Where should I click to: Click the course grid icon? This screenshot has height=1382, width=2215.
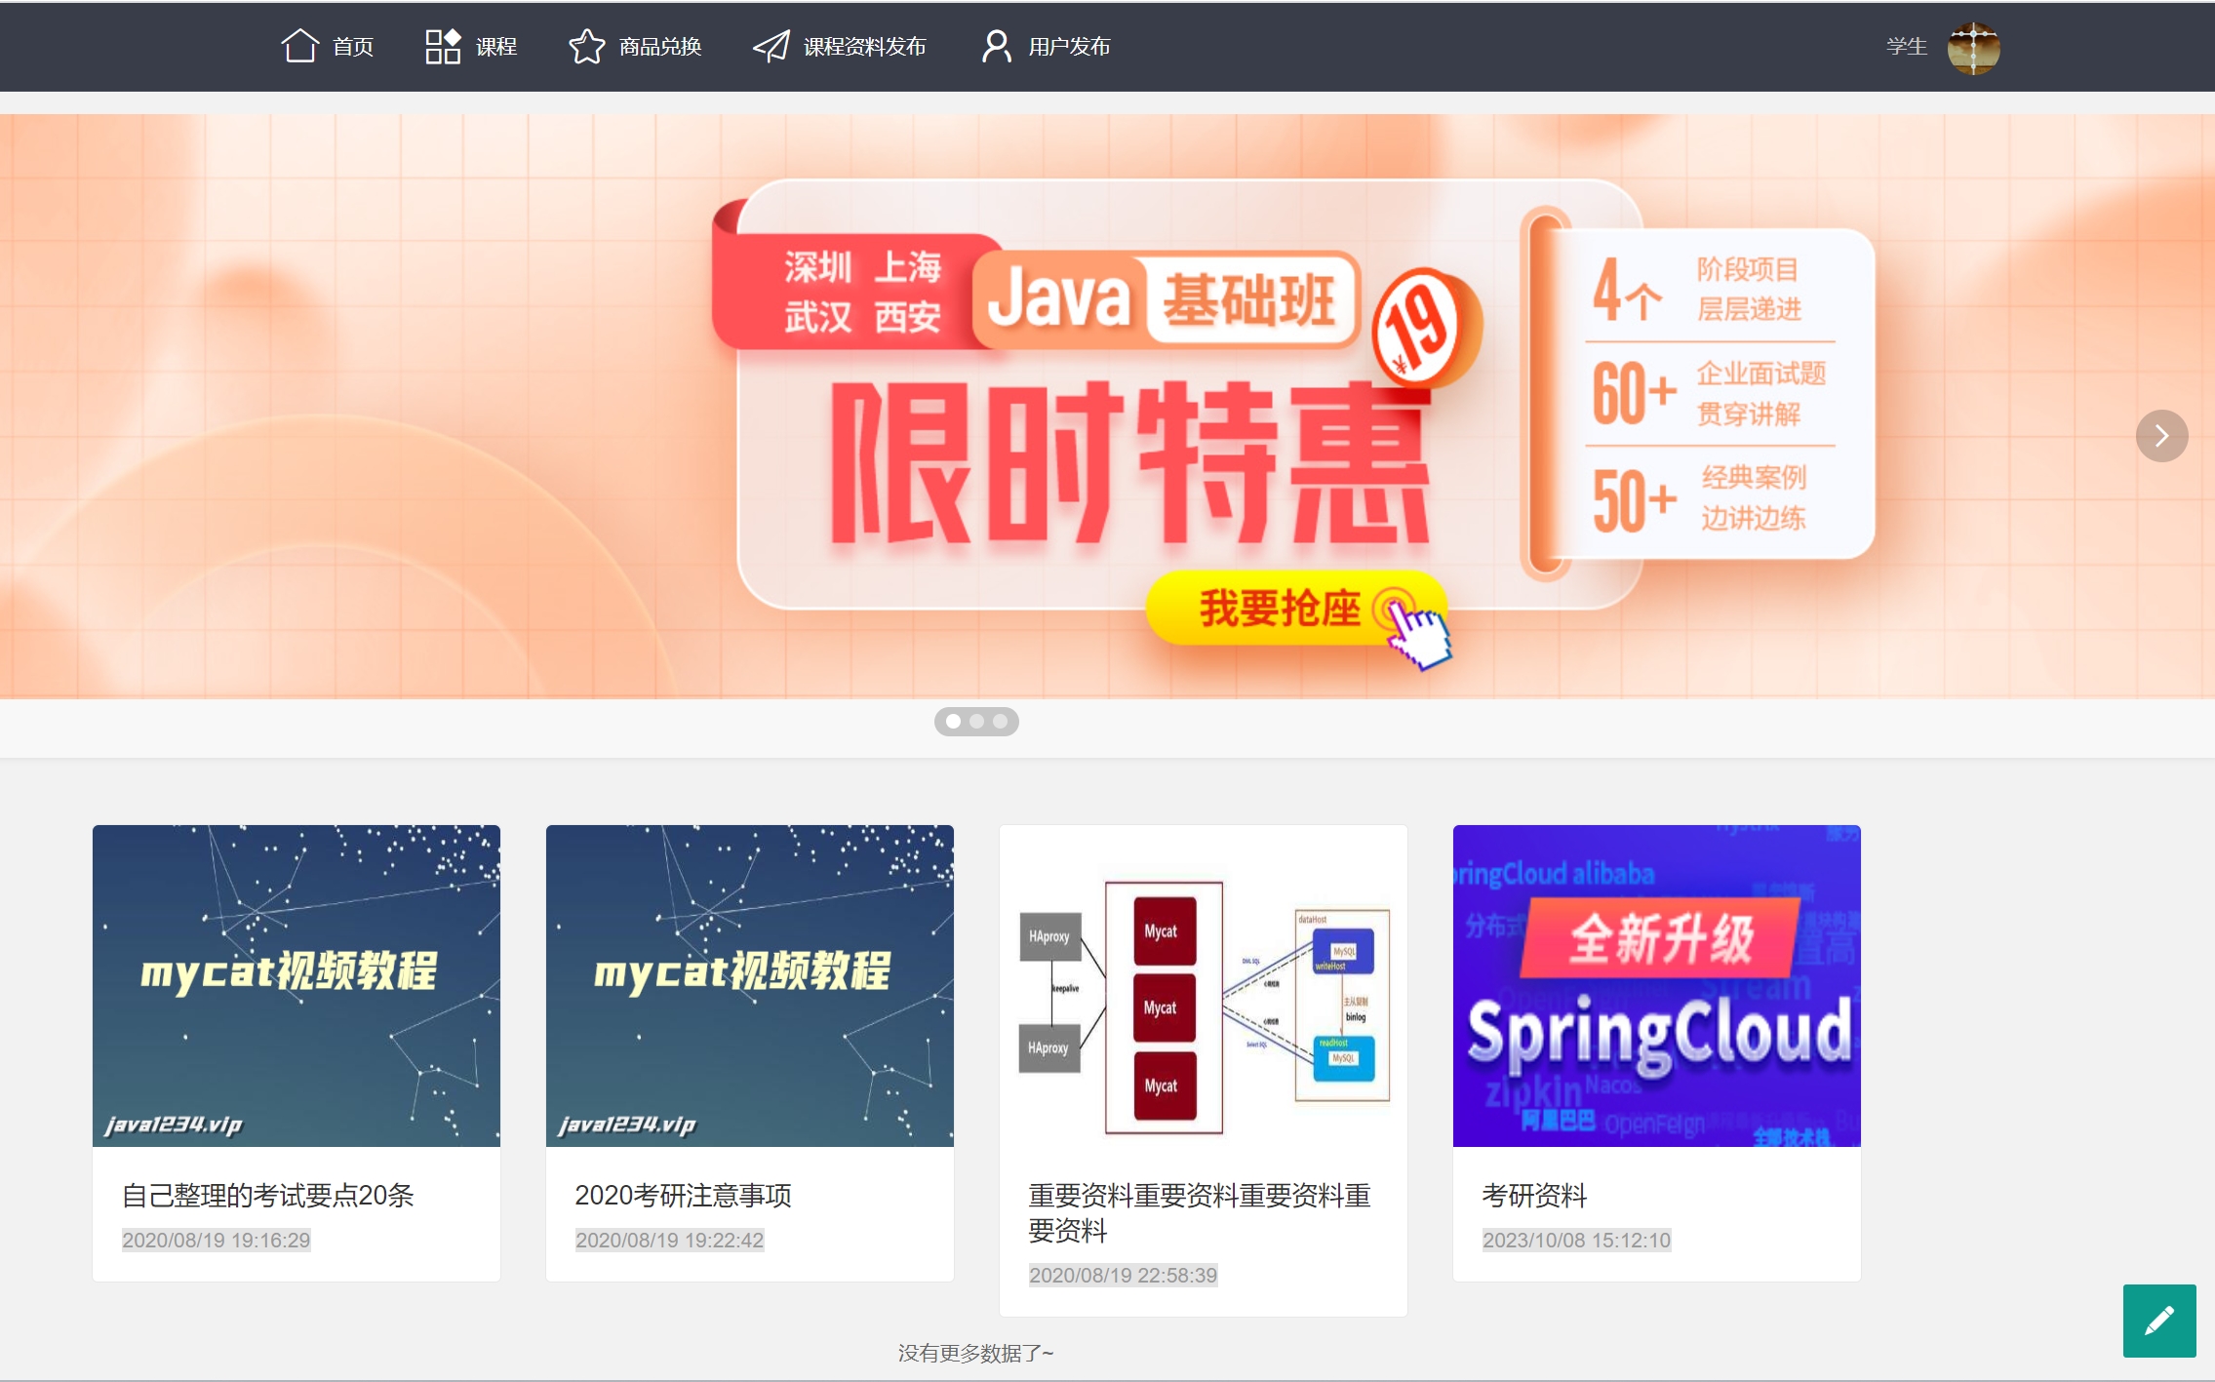(x=442, y=46)
